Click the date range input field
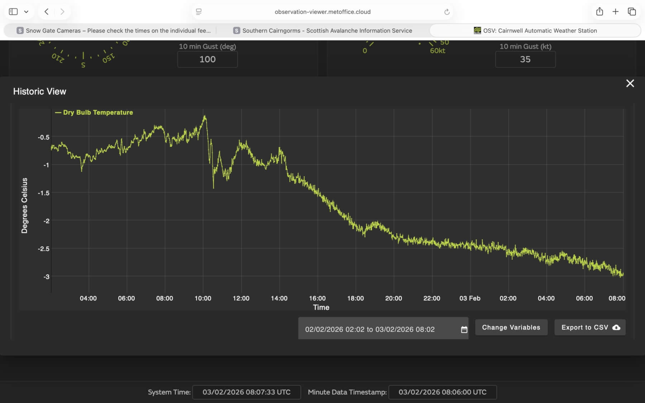 click(370, 329)
